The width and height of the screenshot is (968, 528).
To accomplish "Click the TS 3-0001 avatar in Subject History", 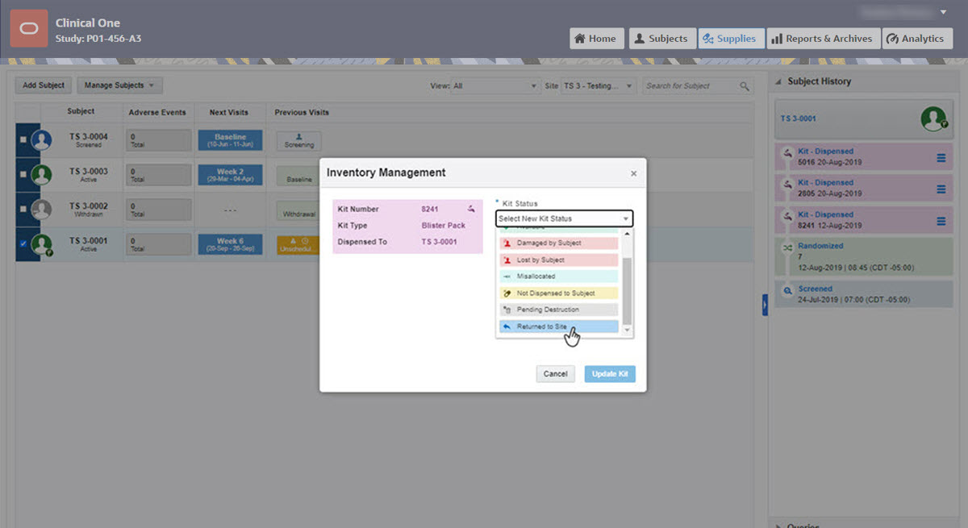I will click(x=933, y=119).
